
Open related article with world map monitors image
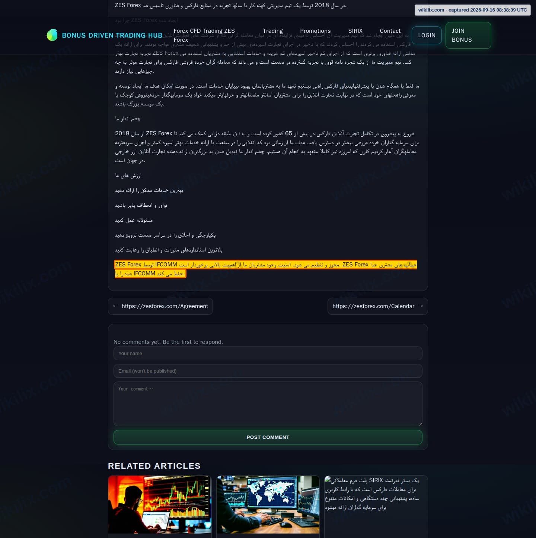268,504
